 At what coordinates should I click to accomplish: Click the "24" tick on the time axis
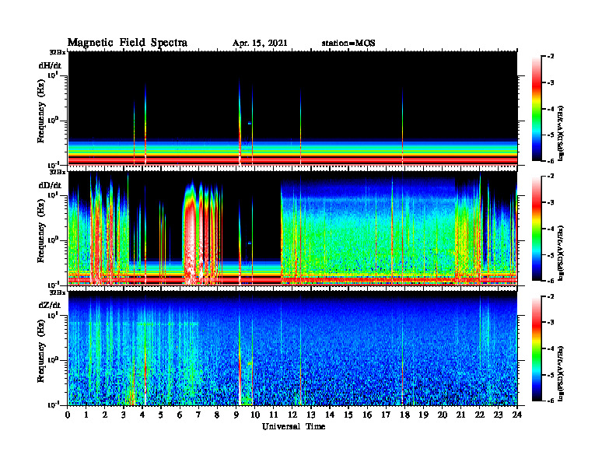click(x=517, y=415)
